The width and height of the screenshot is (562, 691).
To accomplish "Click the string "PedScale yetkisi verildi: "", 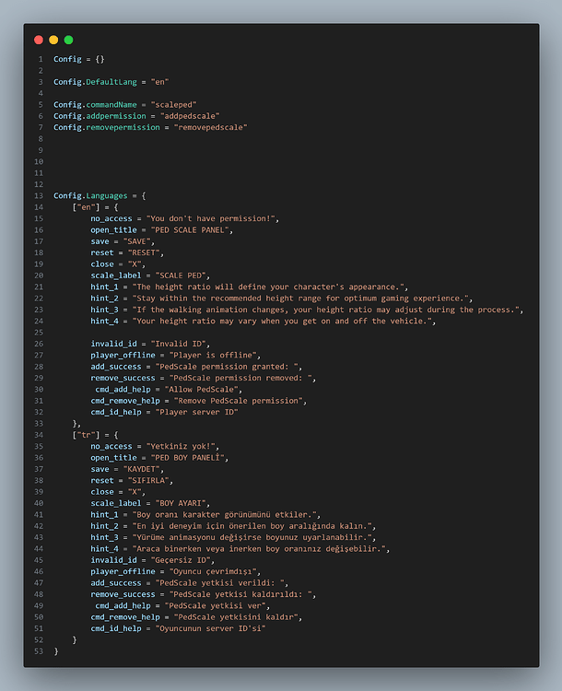I will pyautogui.click(x=220, y=583).
